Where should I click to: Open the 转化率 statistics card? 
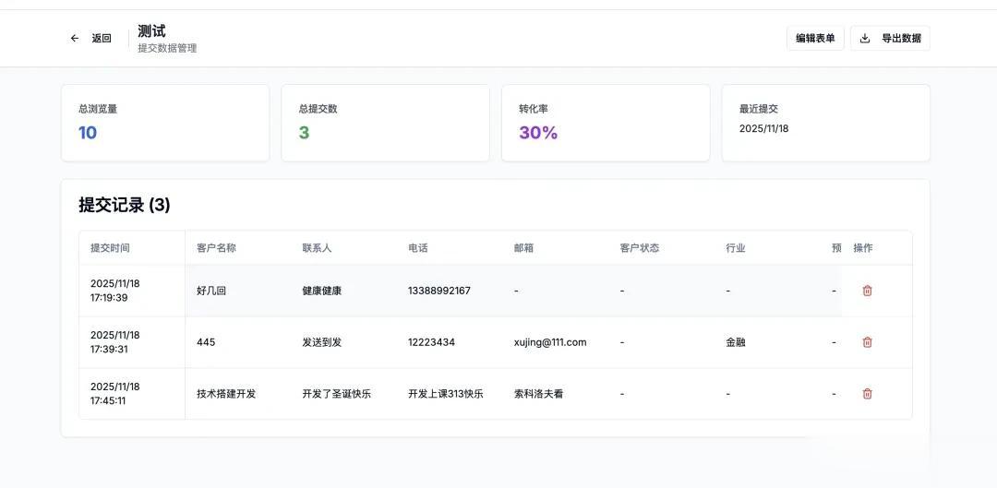pos(606,123)
